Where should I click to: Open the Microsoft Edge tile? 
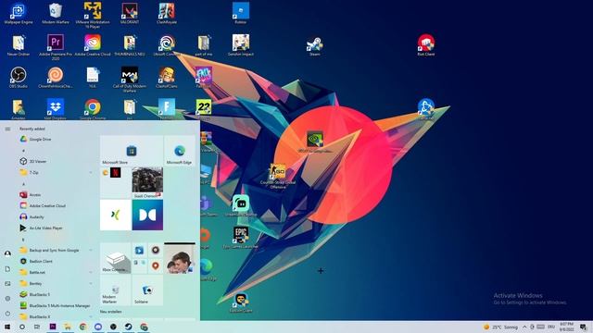(x=179, y=151)
